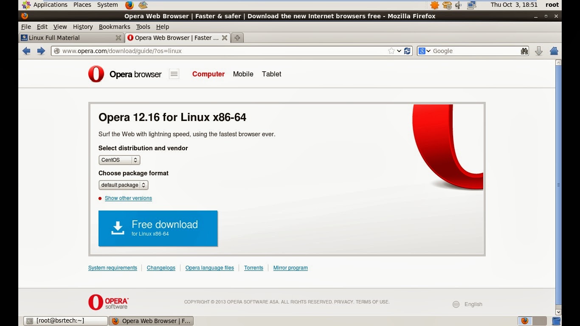Open the File menu

pyautogui.click(x=26, y=27)
